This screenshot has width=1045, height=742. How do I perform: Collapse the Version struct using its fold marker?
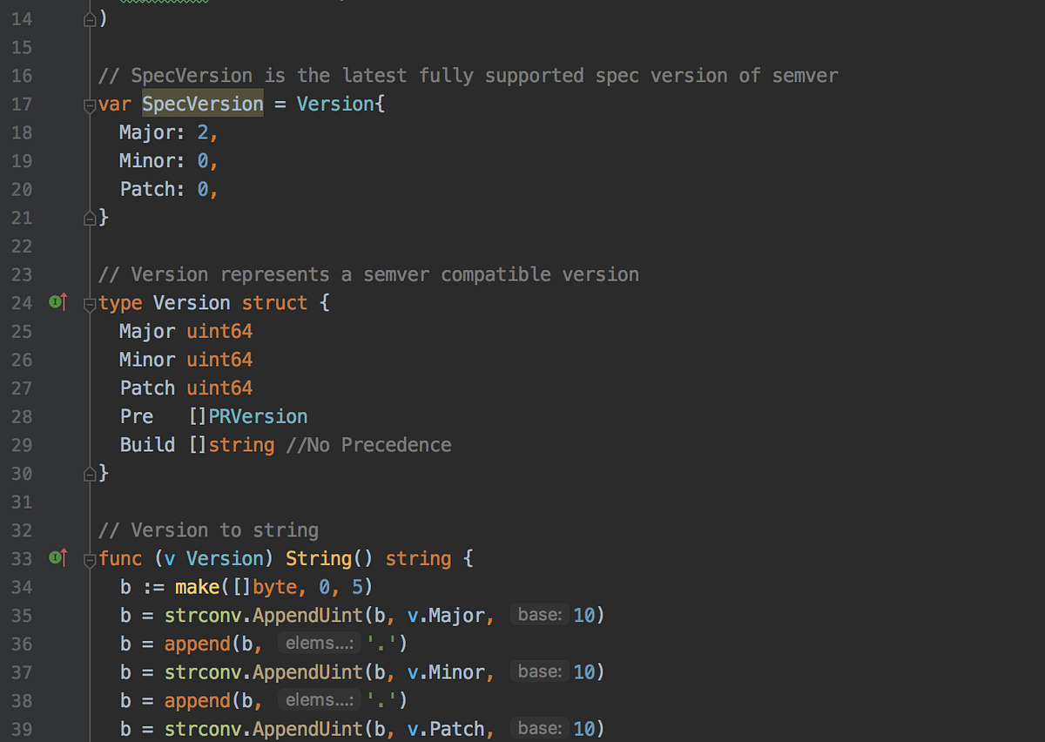coord(88,303)
